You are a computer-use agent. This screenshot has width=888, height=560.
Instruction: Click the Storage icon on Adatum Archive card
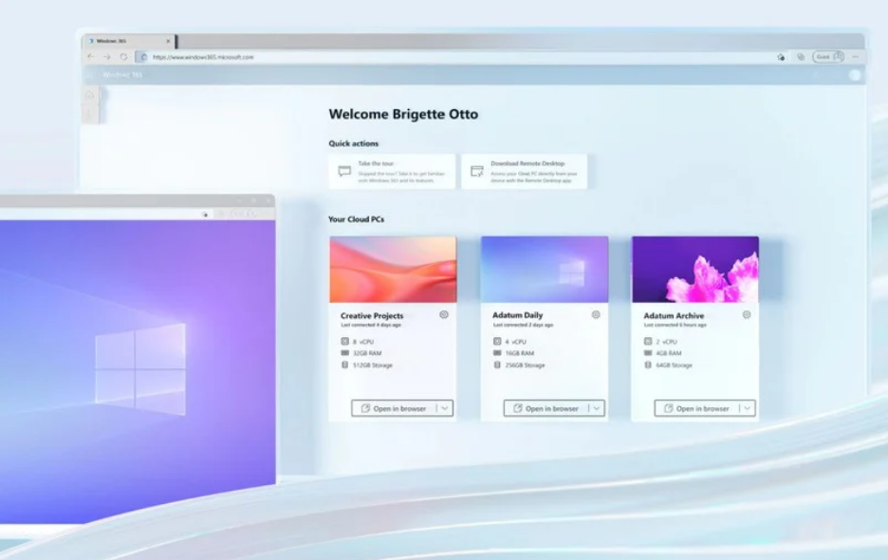pos(647,364)
